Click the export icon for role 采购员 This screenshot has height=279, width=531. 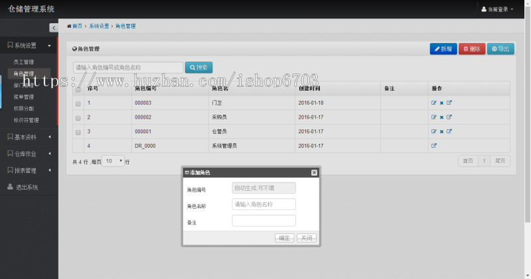(x=449, y=117)
